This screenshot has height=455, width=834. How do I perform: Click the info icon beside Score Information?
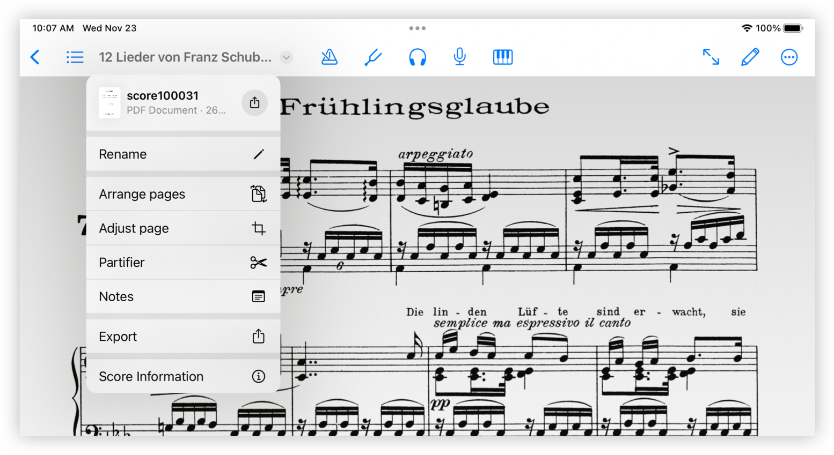point(258,376)
